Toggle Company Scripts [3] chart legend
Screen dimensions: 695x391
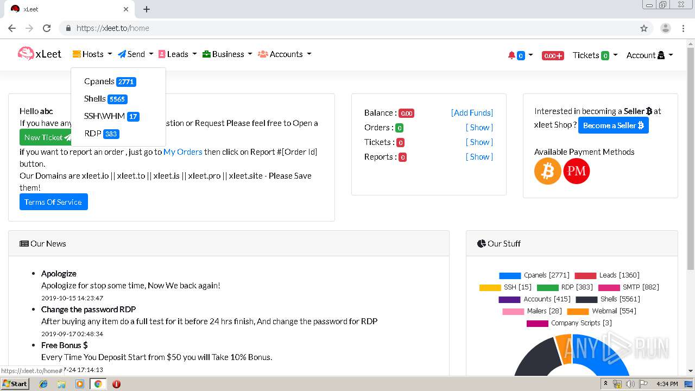pyautogui.click(x=569, y=323)
